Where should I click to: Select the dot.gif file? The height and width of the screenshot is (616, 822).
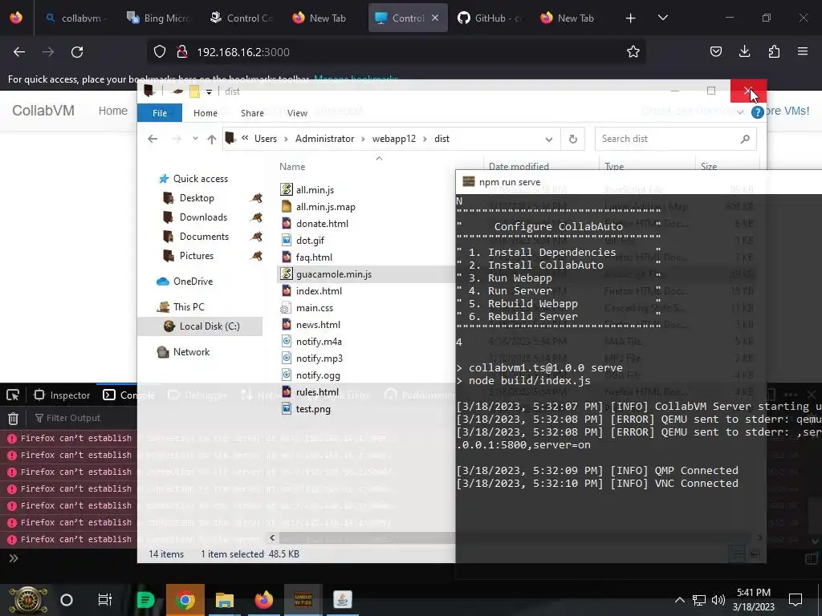coord(310,241)
